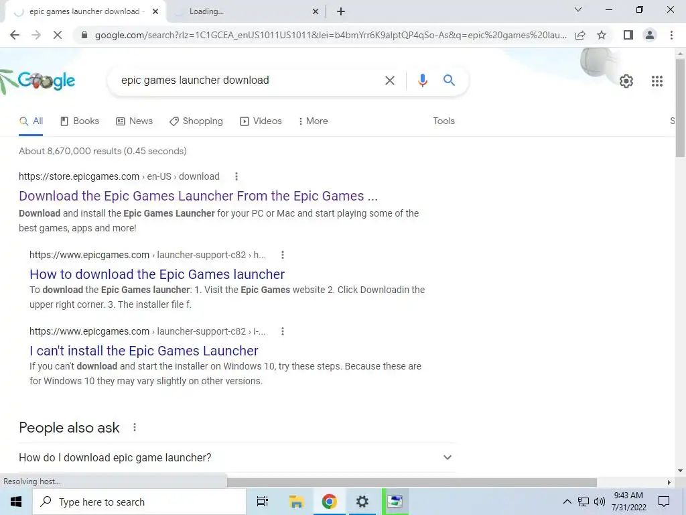Open Task View on taskbar
This screenshot has height=515, width=686.
[x=263, y=502]
